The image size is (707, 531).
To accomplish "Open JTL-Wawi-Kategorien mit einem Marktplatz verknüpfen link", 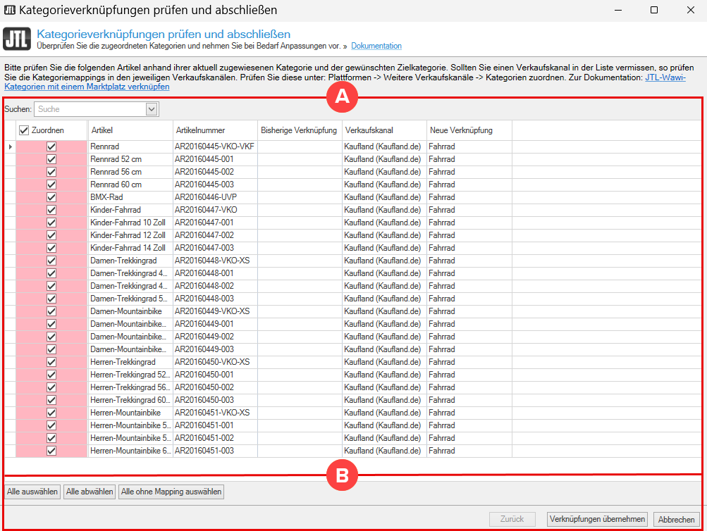I will click(87, 87).
